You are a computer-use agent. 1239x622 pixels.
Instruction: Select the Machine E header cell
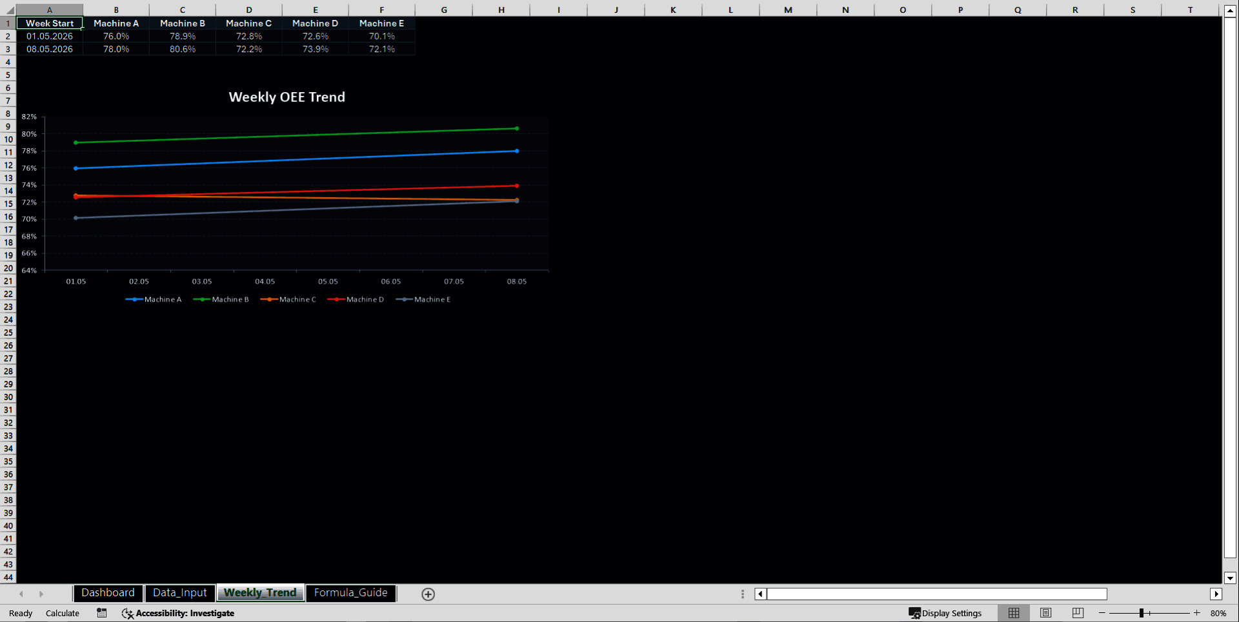(382, 23)
